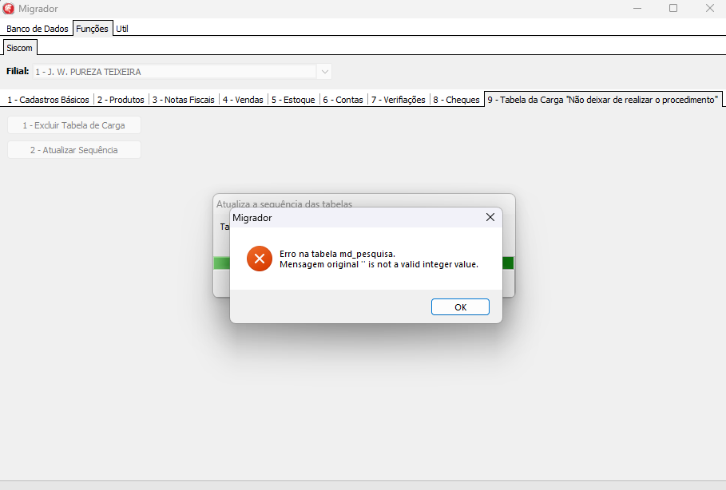726x490 pixels.
Task: Select the Siscom tab
Action: (19, 48)
